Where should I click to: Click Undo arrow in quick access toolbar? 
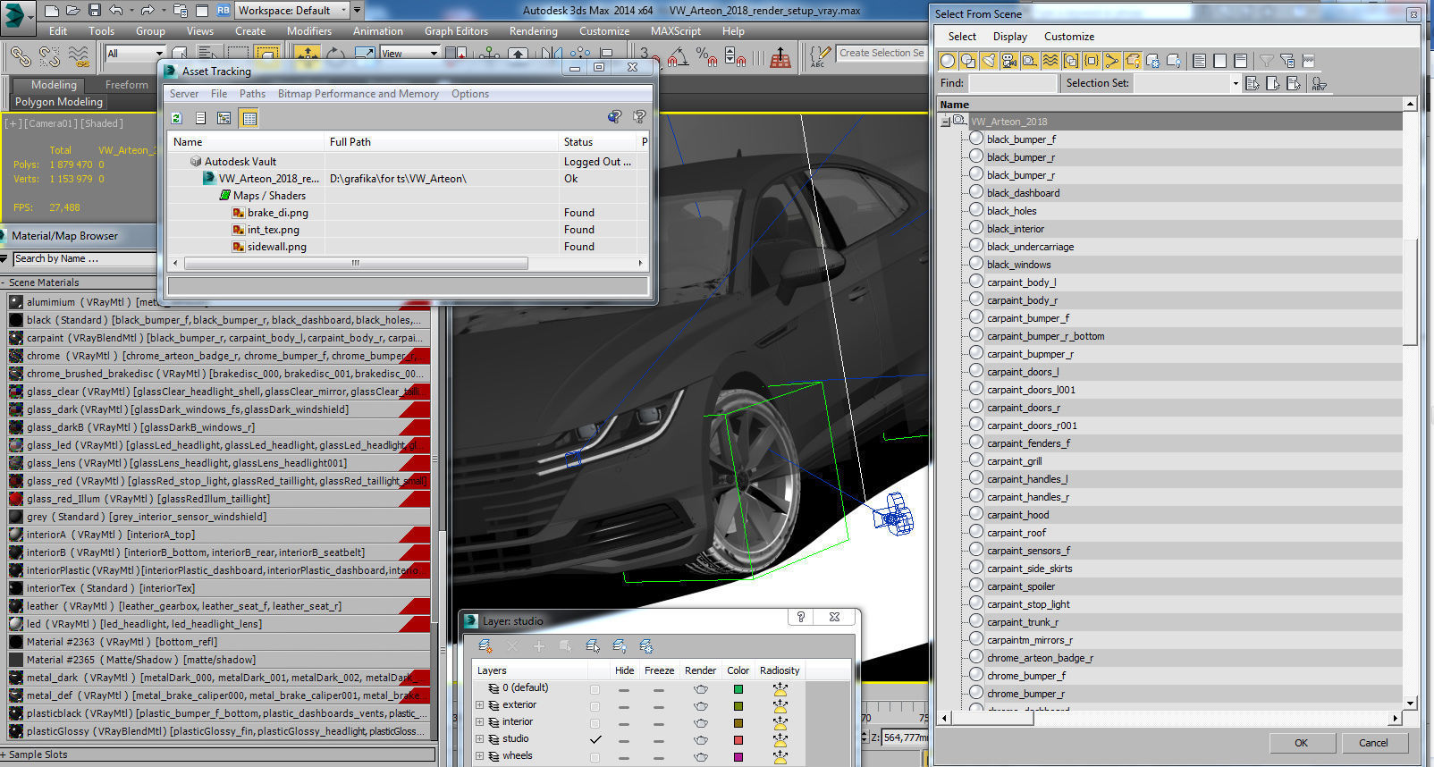pos(116,11)
